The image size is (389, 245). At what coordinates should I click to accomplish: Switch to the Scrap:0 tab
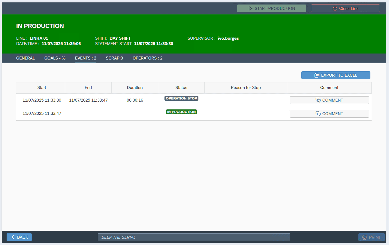pyautogui.click(x=114, y=58)
